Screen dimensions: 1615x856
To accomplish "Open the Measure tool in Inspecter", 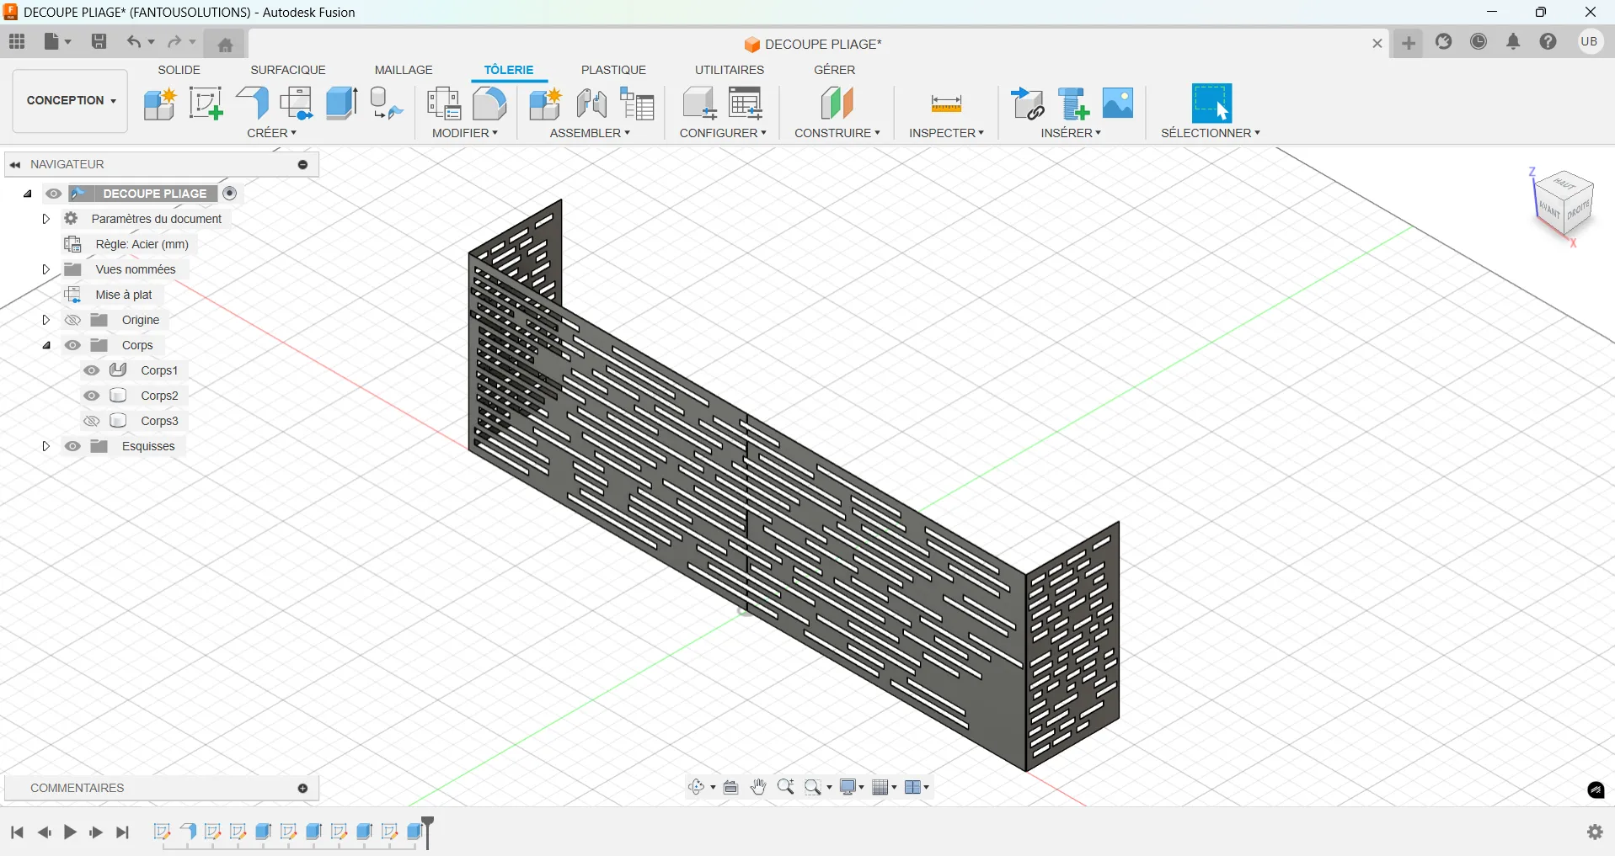I will (946, 104).
